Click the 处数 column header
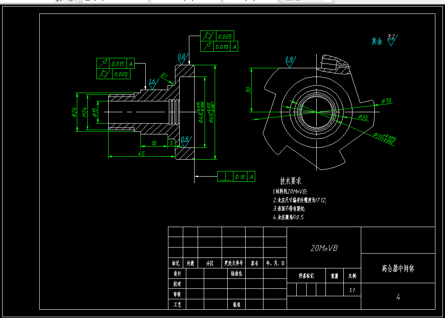This screenshot has width=445, height=318. click(190, 263)
